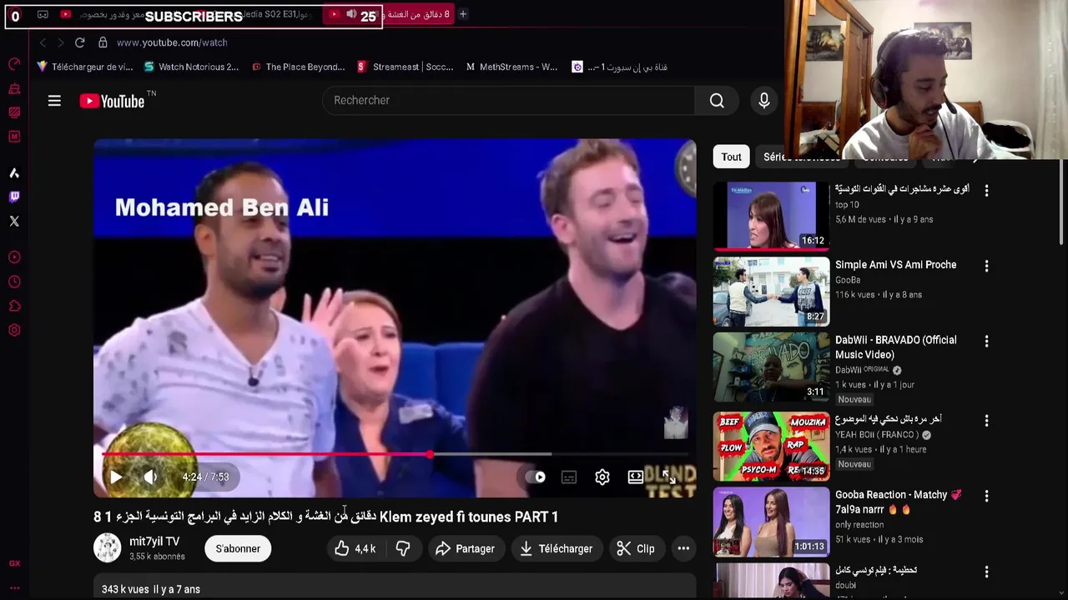1068x600 pixels.
Task: Open the Partager share dialog
Action: point(465,548)
